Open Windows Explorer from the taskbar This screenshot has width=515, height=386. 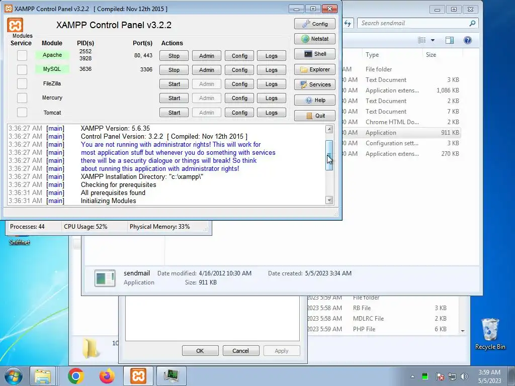pyautogui.click(x=43, y=376)
